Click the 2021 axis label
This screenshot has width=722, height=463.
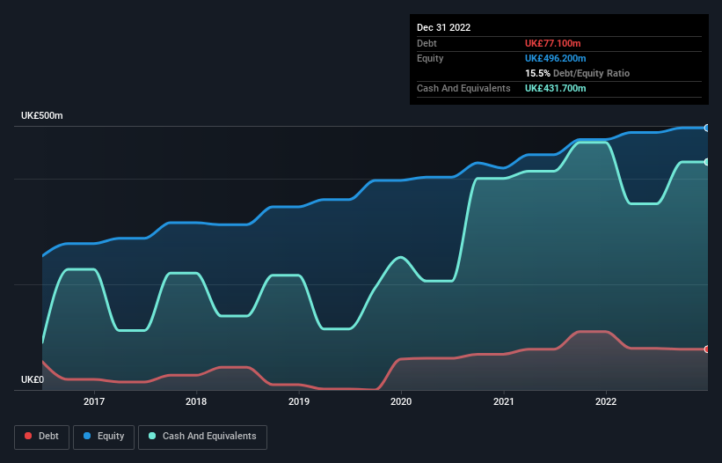(504, 401)
